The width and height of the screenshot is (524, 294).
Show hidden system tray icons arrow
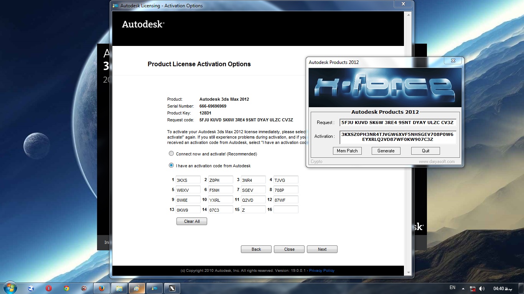coord(463,288)
